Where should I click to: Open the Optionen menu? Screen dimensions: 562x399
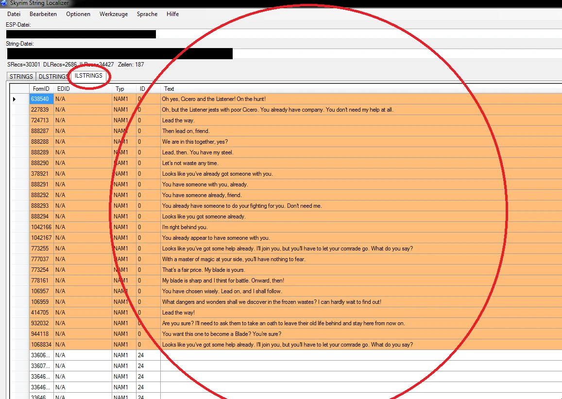click(78, 14)
